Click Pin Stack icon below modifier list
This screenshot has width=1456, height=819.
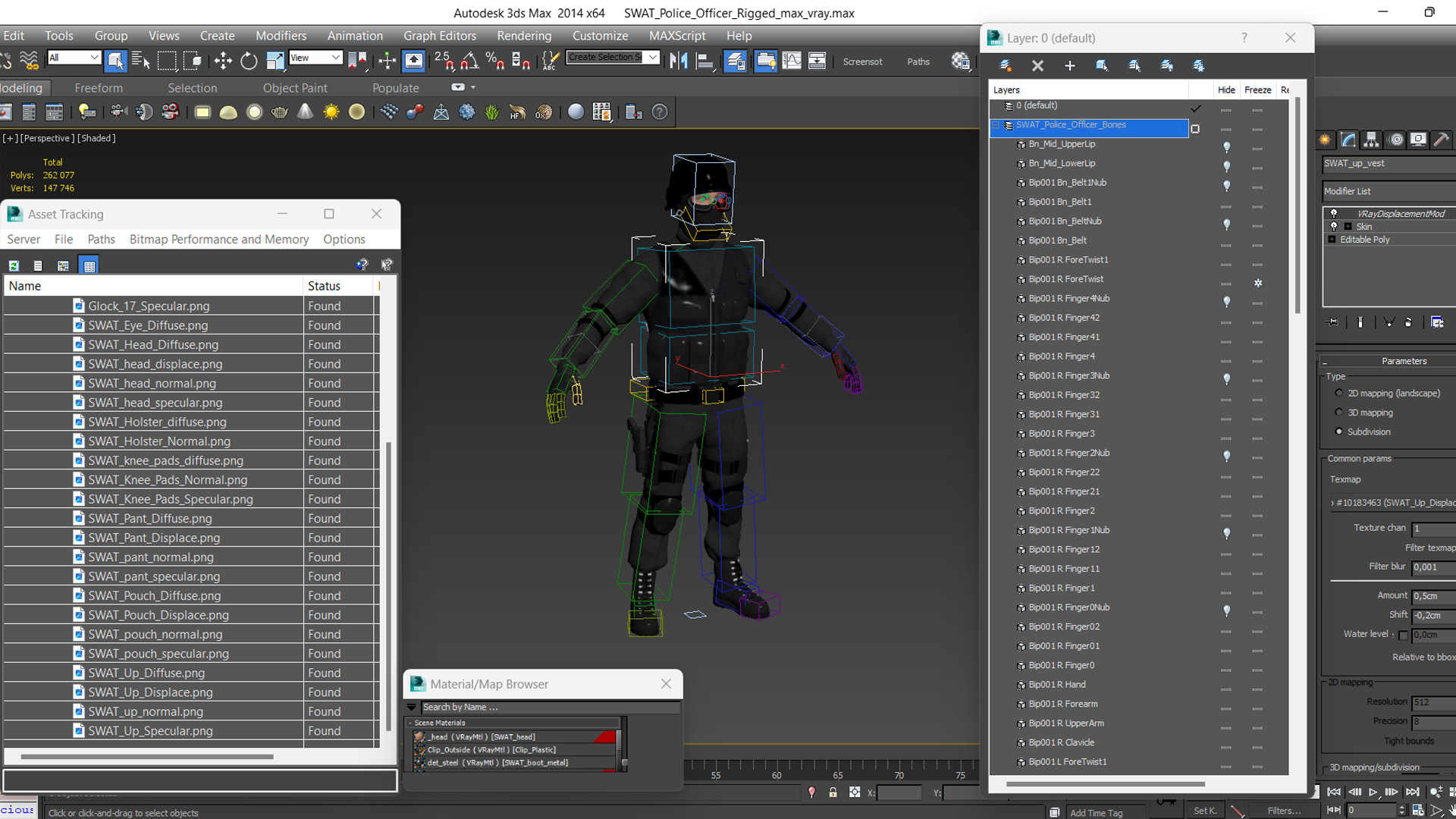pos(1333,322)
